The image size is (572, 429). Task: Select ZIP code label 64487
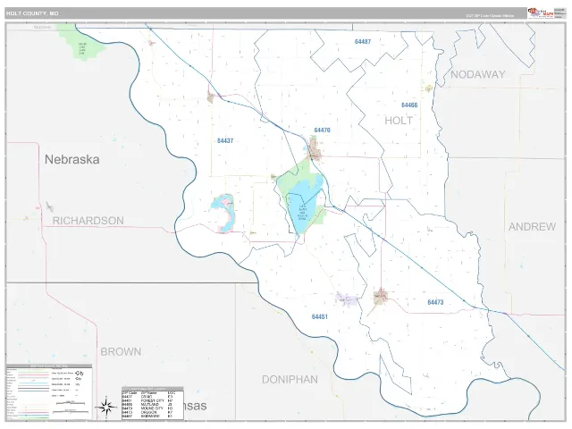point(363,42)
